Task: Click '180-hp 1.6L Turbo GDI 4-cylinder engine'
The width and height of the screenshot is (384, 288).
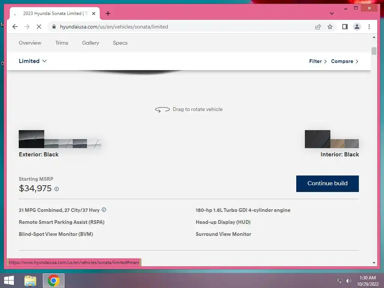Action: point(243,210)
